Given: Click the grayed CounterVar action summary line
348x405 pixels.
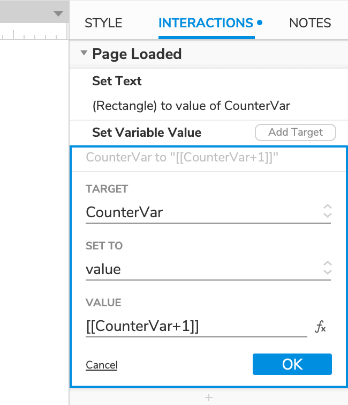Looking at the screenshot, I should tap(182, 158).
